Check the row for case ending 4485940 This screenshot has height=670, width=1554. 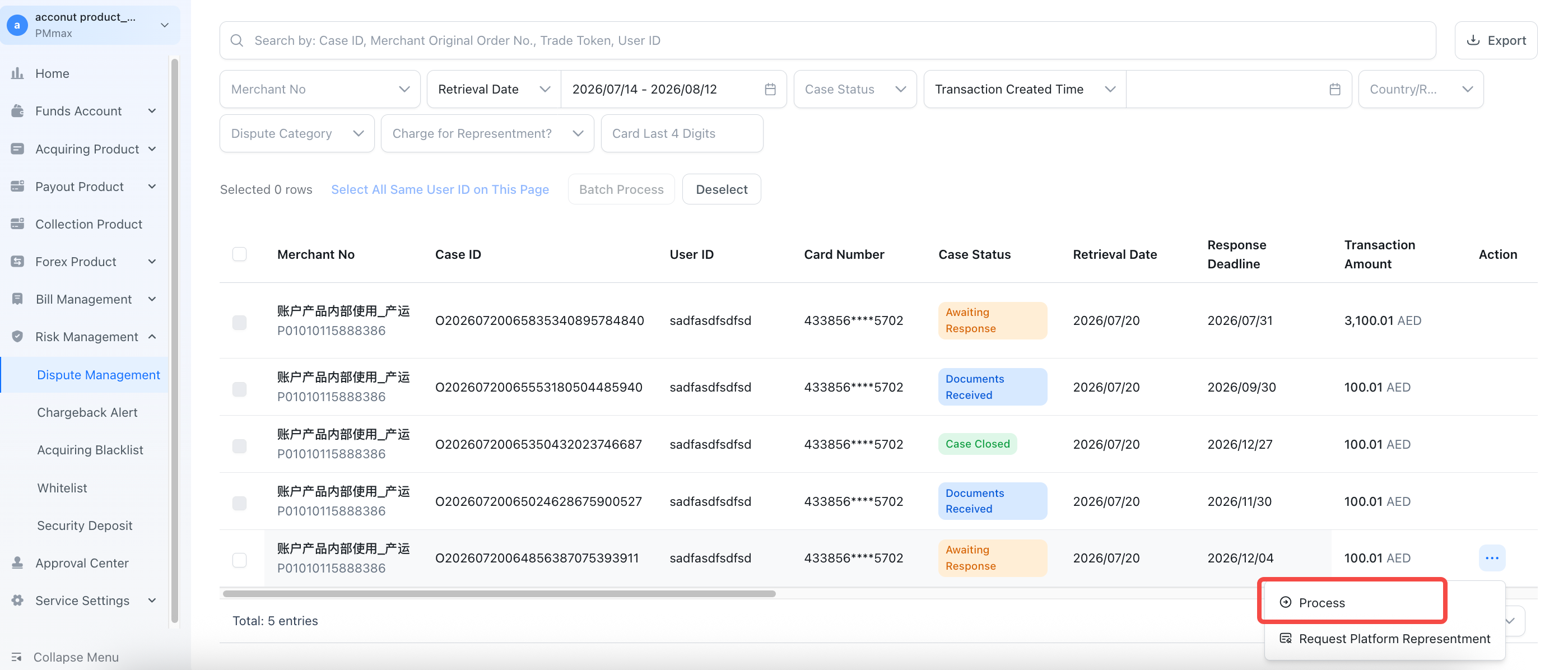(x=240, y=389)
